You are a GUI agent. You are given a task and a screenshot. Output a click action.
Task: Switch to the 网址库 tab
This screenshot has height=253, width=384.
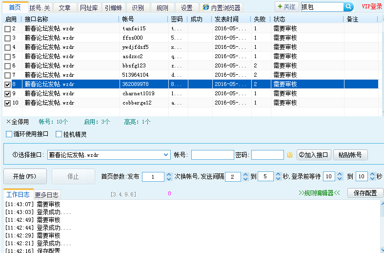[89, 8]
